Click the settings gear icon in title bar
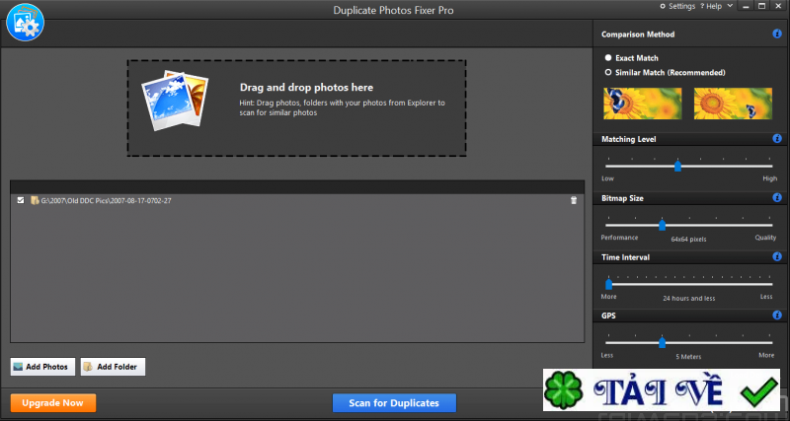 click(663, 6)
